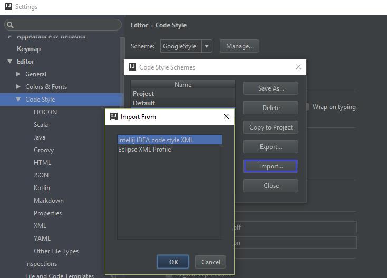This screenshot has height=278, width=387.
Task: Close the Import From dialog with X
Action: (x=226, y=116)
